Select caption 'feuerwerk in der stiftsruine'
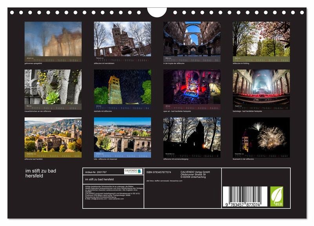Screen dimensions: 314x226 pyautogui.click(x=243, y=159)
